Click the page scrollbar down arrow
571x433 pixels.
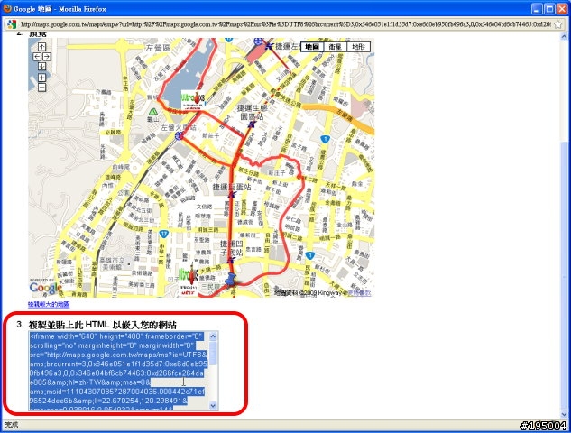coord(564,414)
